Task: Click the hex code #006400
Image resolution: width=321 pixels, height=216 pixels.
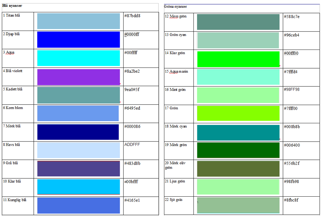Action: pyautogui.click(x=292, y=145)
